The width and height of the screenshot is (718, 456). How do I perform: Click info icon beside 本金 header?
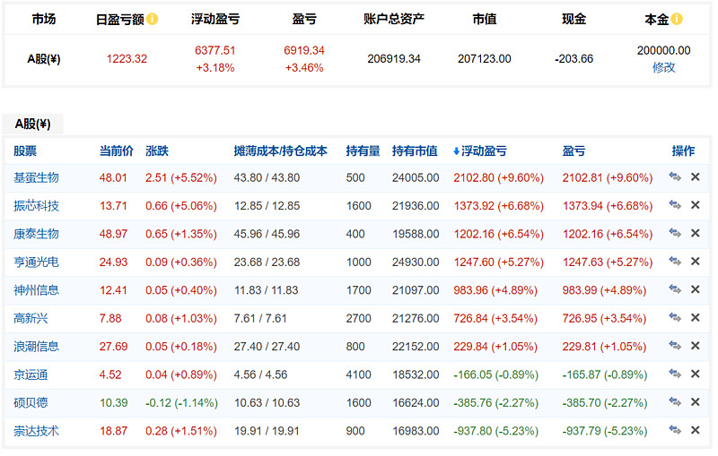click(677, 19)
